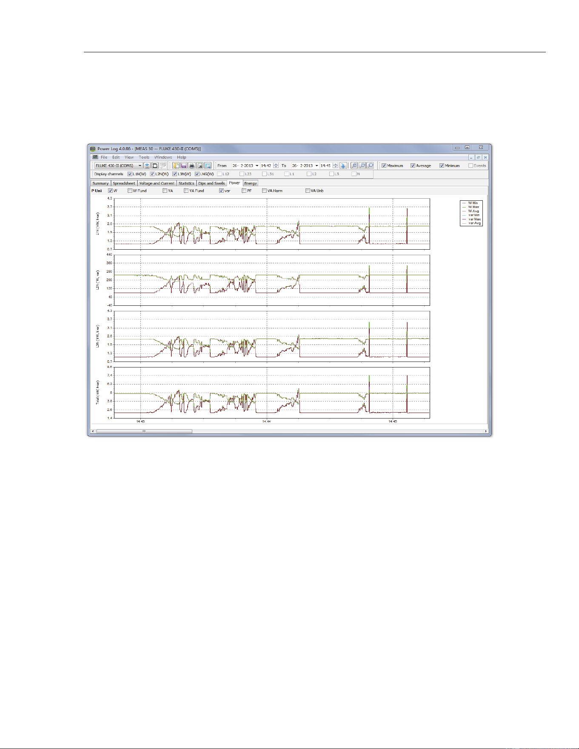The image size is (579, 749).
Task: Click the print preview icon
Action: pyautogui.click(x=200, y=165)
